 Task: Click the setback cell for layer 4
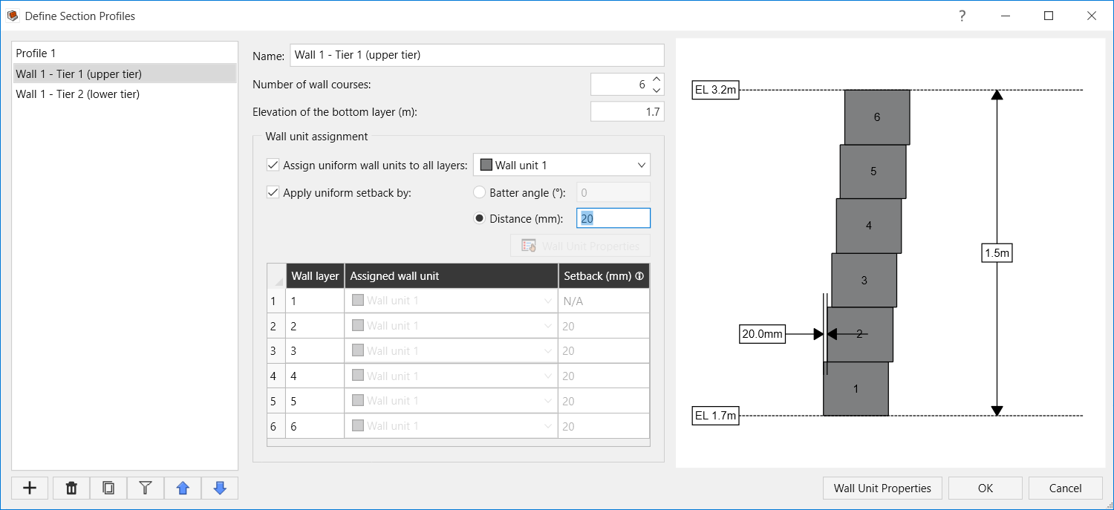pos(604,376)
